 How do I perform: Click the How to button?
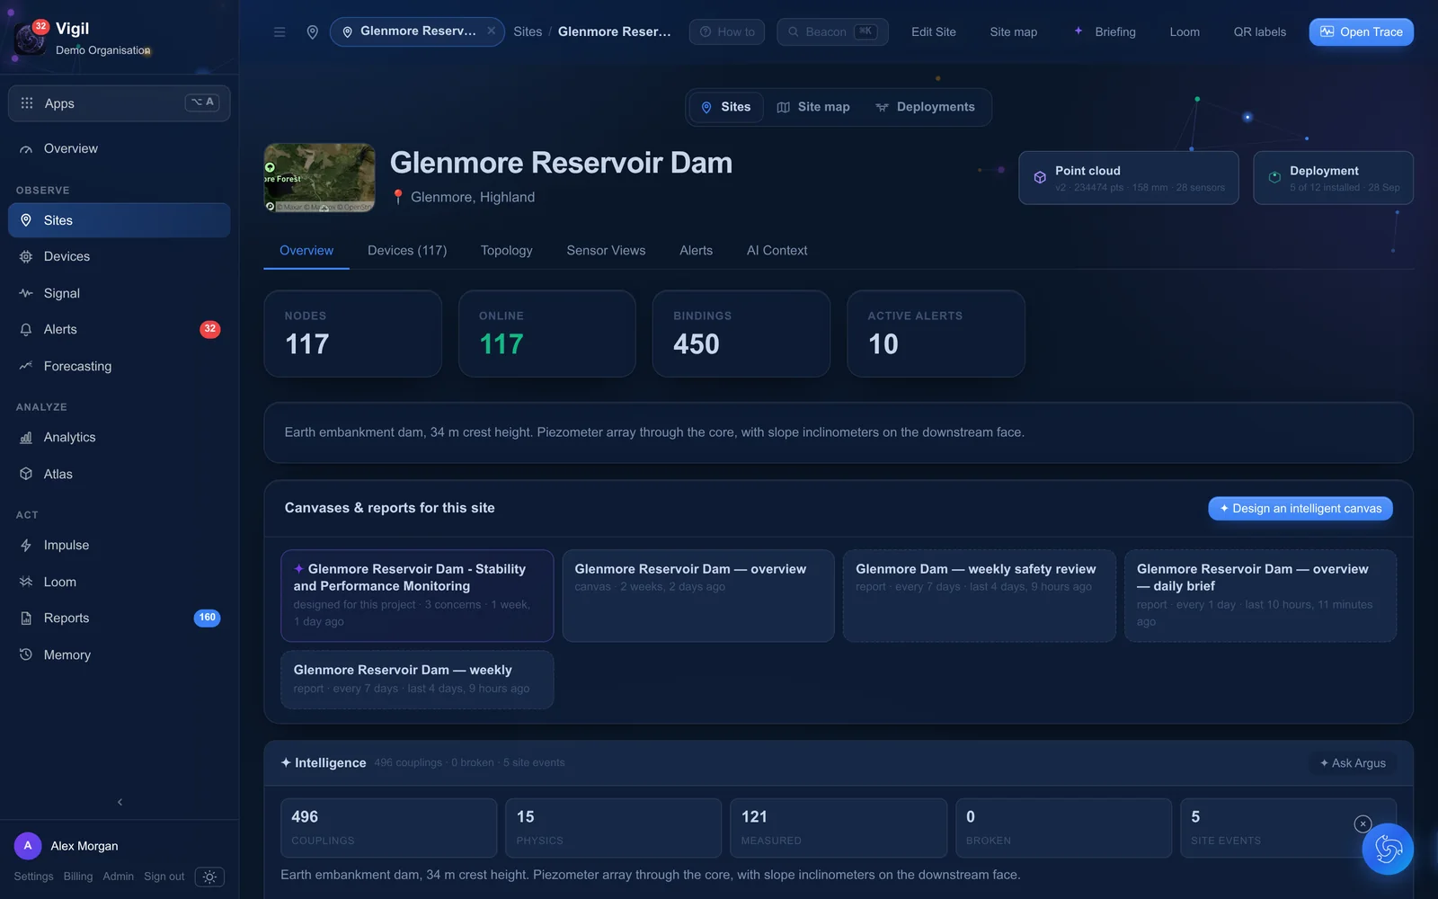click(x=727, y=31)
